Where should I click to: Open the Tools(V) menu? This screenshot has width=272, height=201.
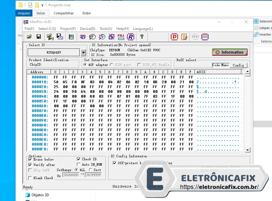click(x=106, y=29)
